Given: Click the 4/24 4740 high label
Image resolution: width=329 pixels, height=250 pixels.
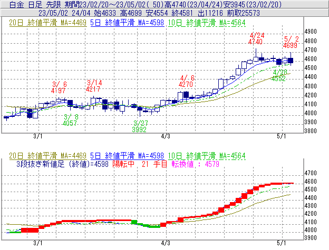Looking at the screenshot, I should (x=256, y=38).
